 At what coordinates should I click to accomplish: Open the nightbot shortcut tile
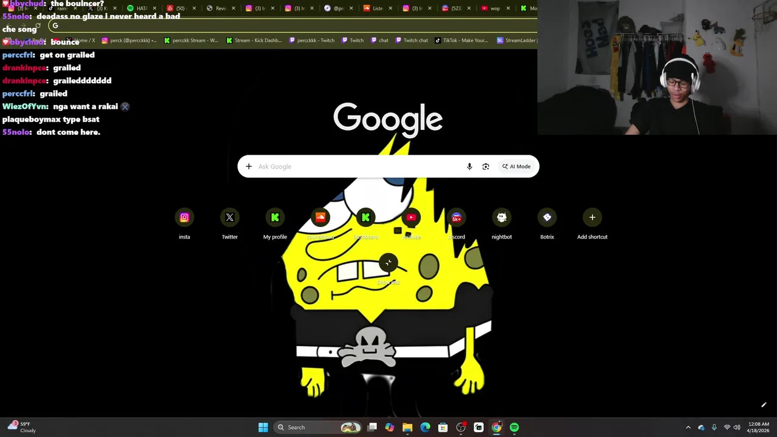[x=501, y=224]
